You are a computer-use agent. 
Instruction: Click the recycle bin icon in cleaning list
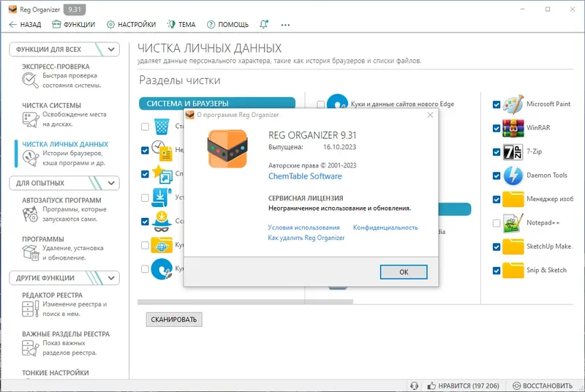coord(162,127)
